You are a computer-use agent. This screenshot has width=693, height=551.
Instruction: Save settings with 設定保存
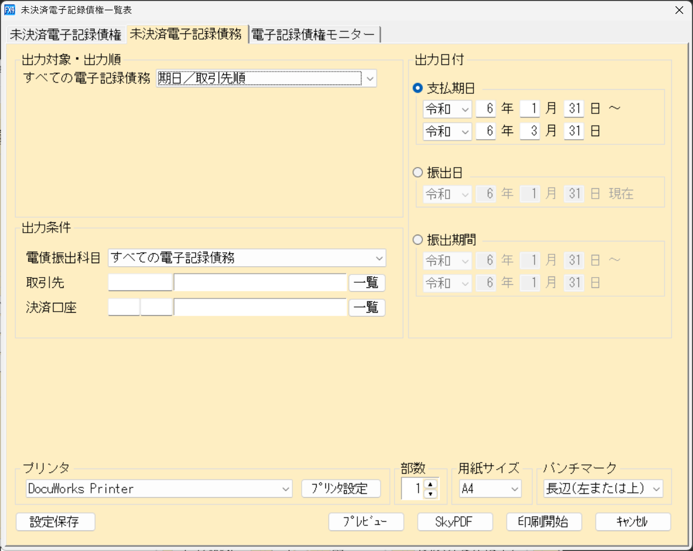pyautogui.click(x=55, y=522)
